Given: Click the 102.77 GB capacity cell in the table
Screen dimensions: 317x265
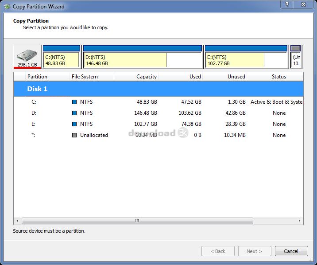Looking at the screenshot, I should pos(146,124).
